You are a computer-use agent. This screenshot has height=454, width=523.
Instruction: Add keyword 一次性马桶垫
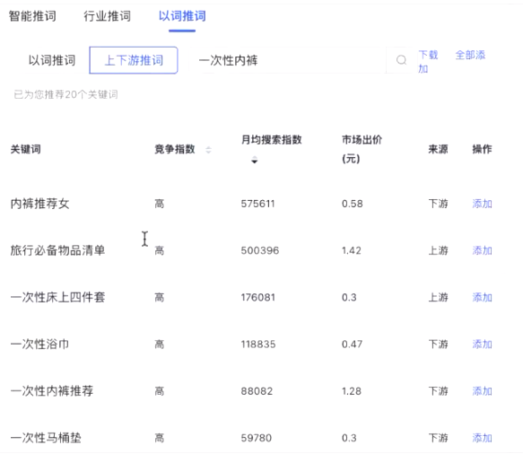482,438
